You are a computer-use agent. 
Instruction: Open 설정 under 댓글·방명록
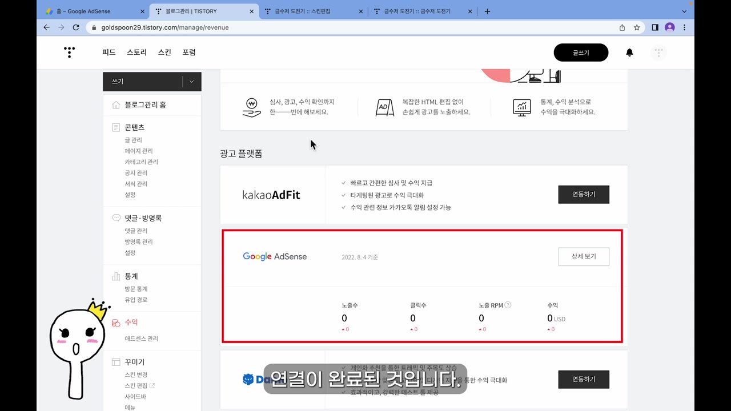130,253
